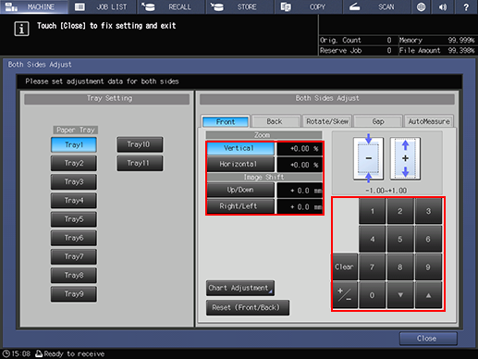Tap keypad number 5

[400, 239]
